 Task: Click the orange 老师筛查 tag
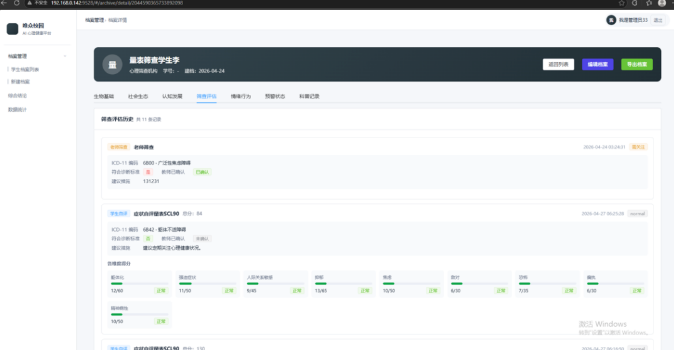(x=119, y=147)
